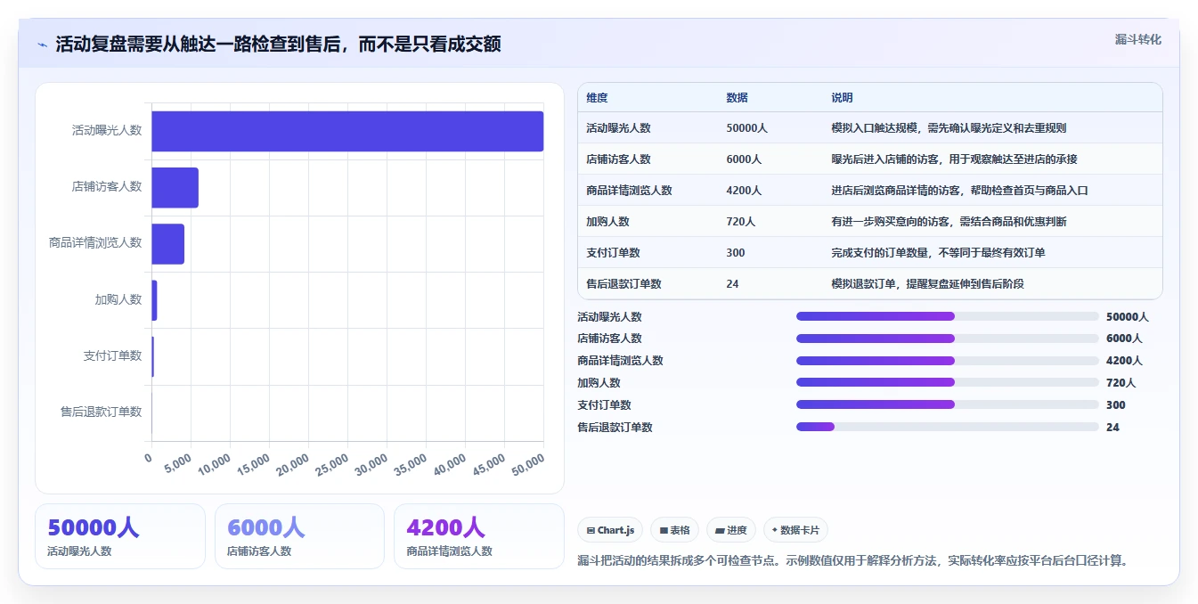Click the 720人 progress value
This screenshot has width=1198, height=604.
[1121, 383]
